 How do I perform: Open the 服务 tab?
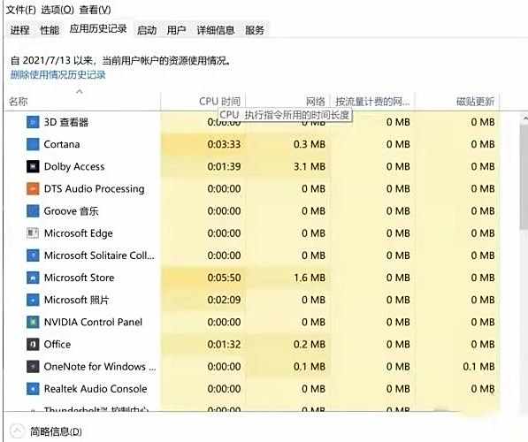[254, 30]
